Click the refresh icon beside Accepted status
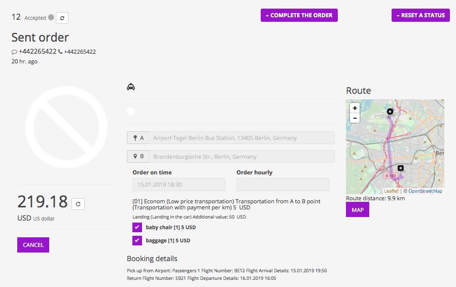 [x=62, y=18]
